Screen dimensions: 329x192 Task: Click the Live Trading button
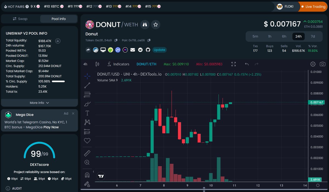[x=313, y=7]
